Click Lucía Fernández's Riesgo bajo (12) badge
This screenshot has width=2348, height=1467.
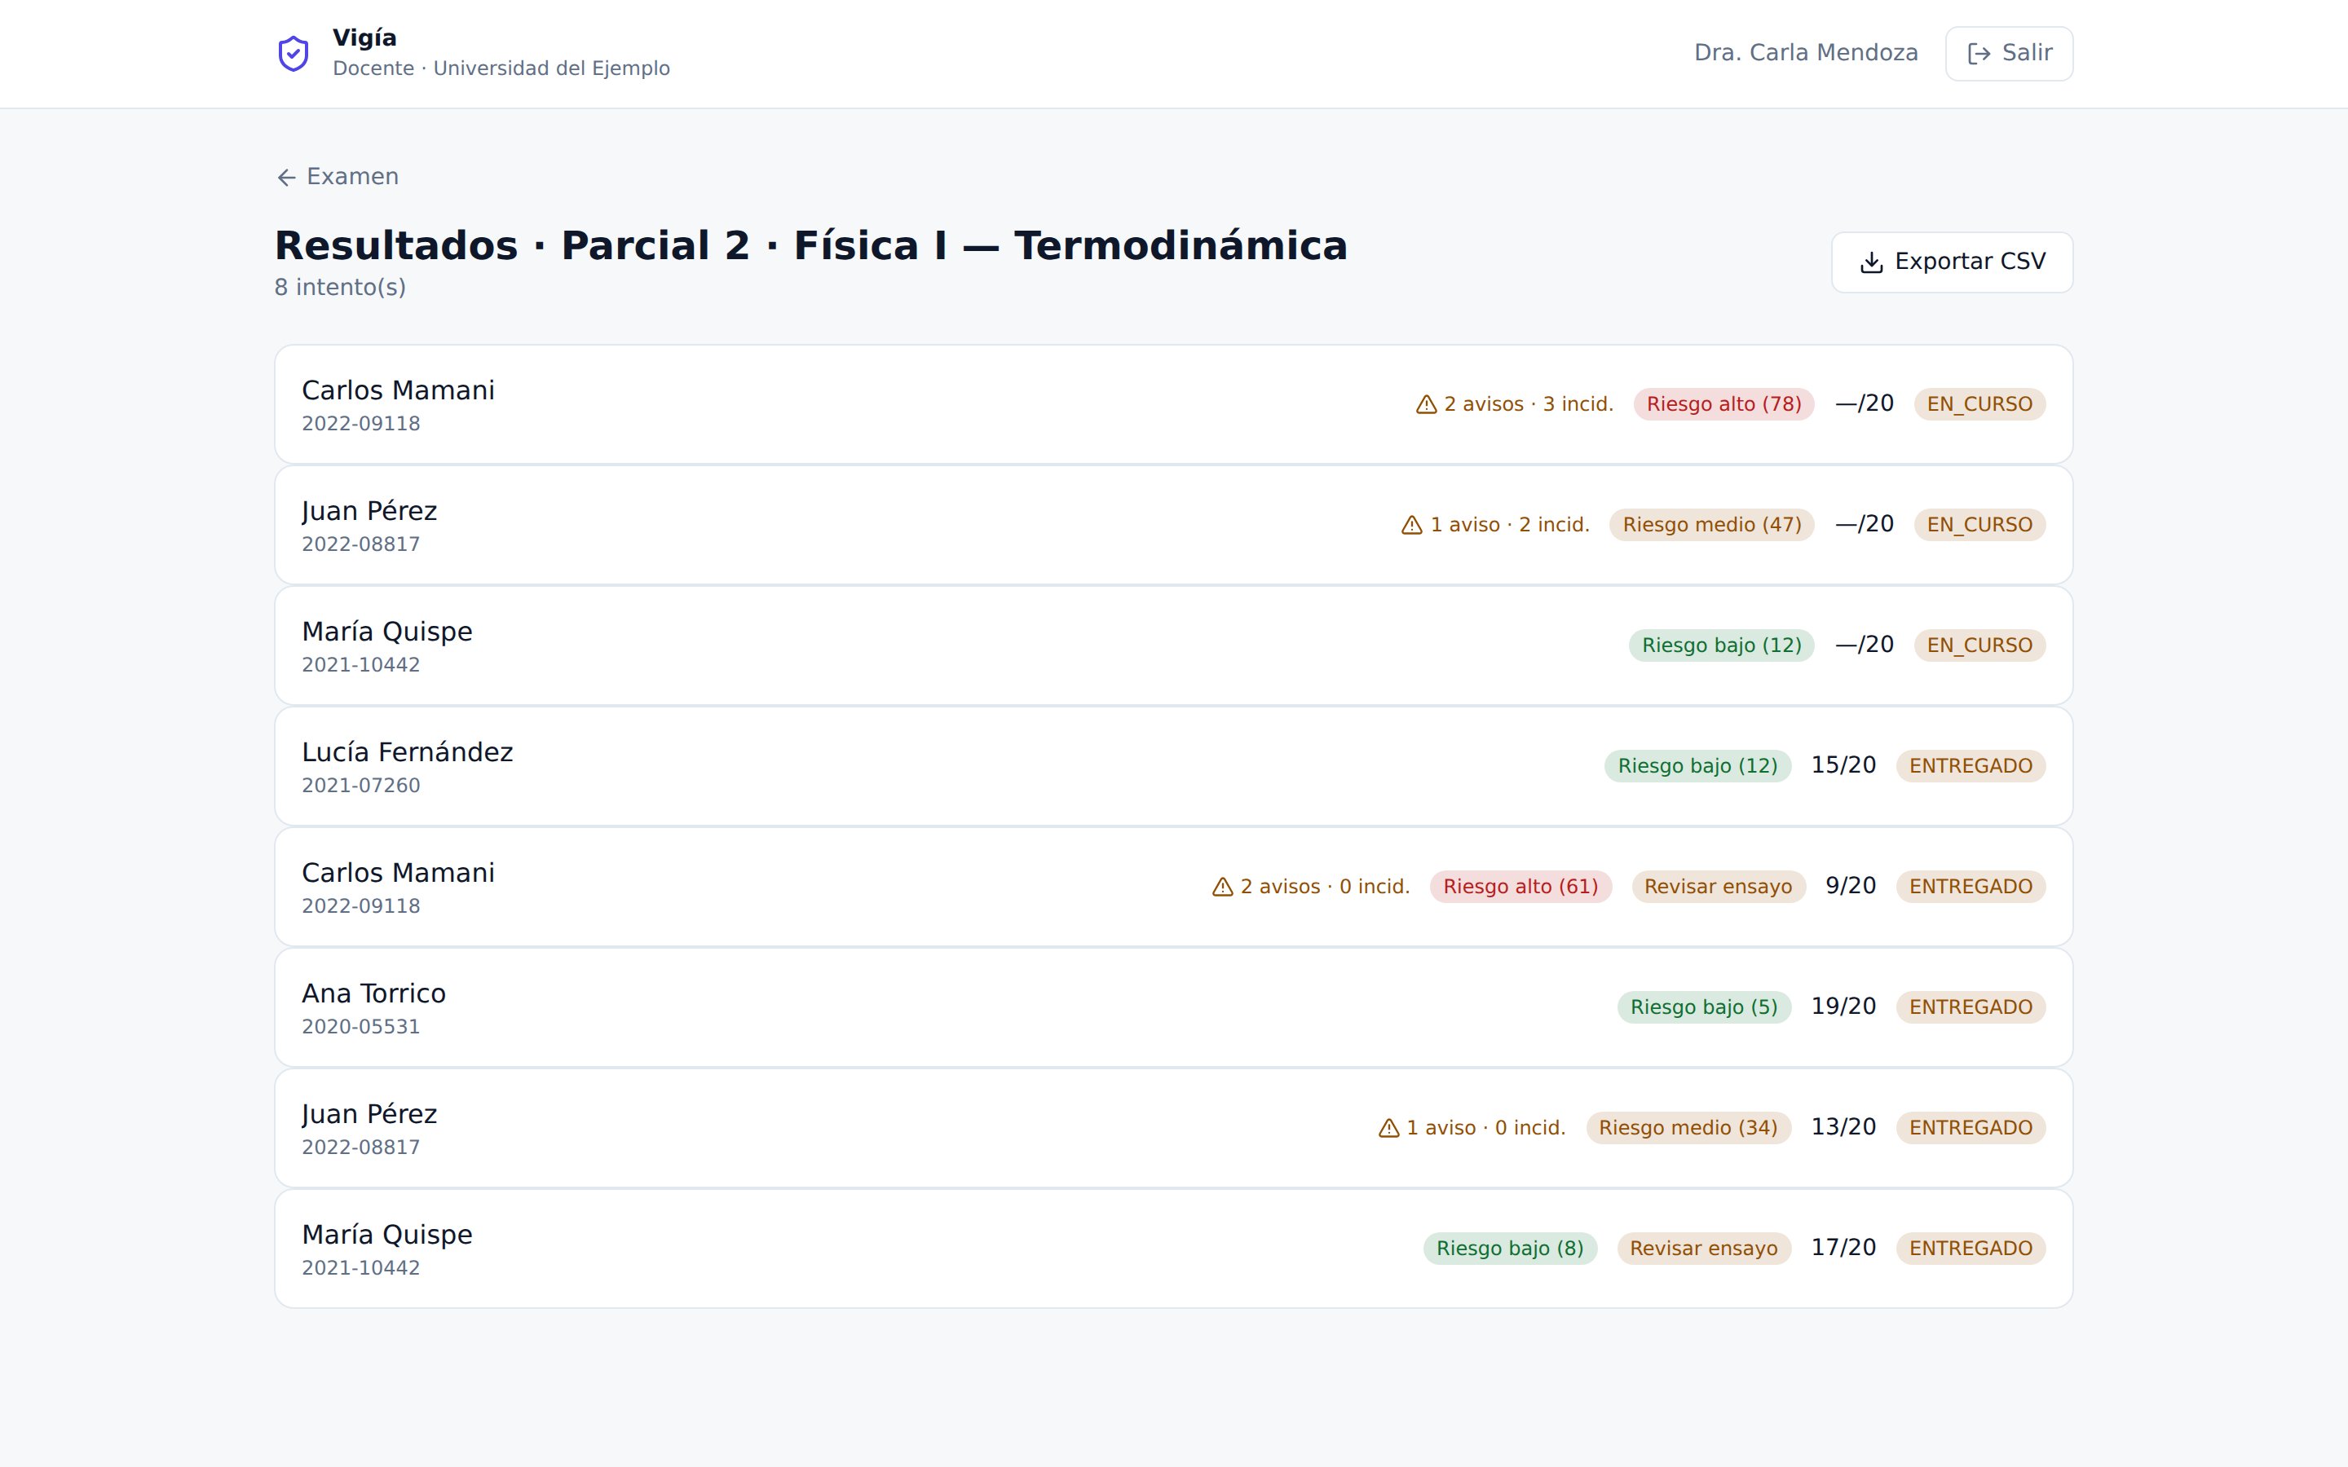[x=1698, y=766]
